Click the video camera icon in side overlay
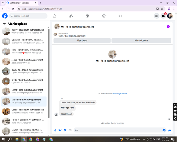Screen dimensions: 177x142 tap(175, 111)
